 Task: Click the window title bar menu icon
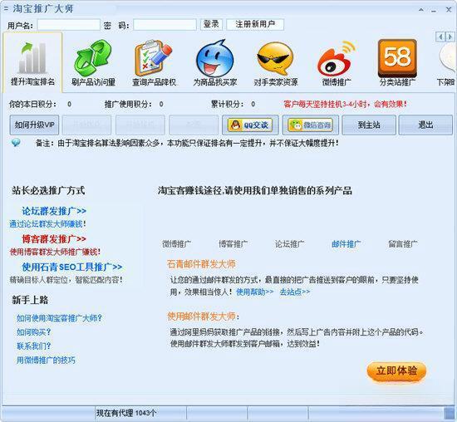[6, 9]
